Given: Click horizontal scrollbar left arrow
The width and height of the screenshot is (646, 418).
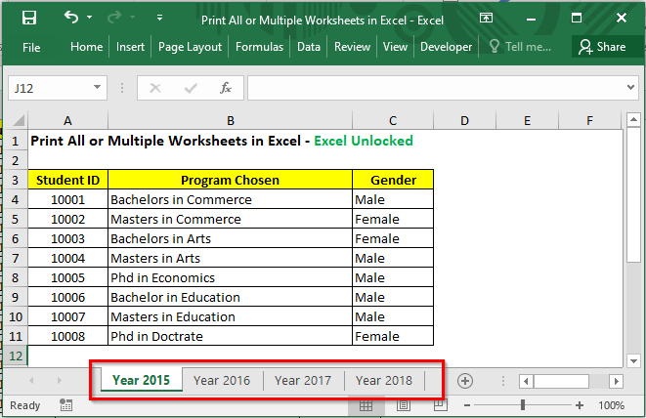Looking at the screenshot, I should click(x=526, y=381).
